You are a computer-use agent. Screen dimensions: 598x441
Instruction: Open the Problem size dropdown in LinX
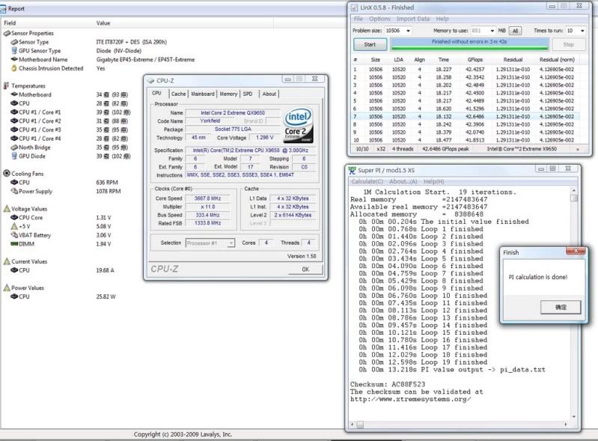tap(408, 31)
